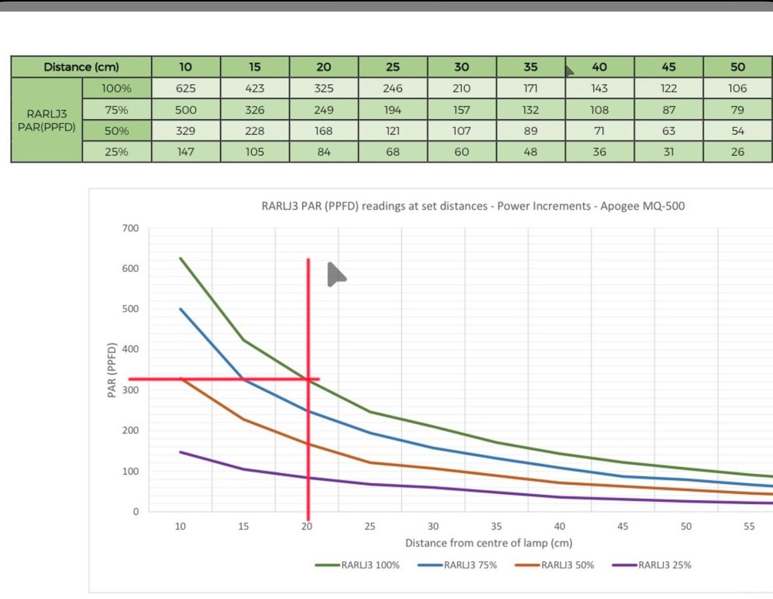Select the table cell with value 246
Image resolution: width=773 pixels, height=599 pixels.
click(x=392, y=88)
